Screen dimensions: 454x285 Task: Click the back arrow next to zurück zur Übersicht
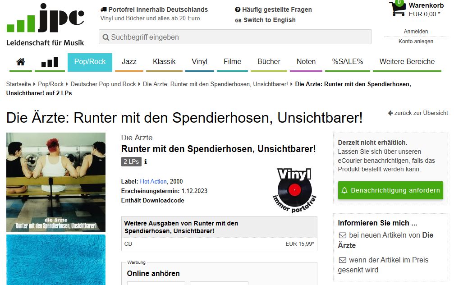tap(390, 113)
